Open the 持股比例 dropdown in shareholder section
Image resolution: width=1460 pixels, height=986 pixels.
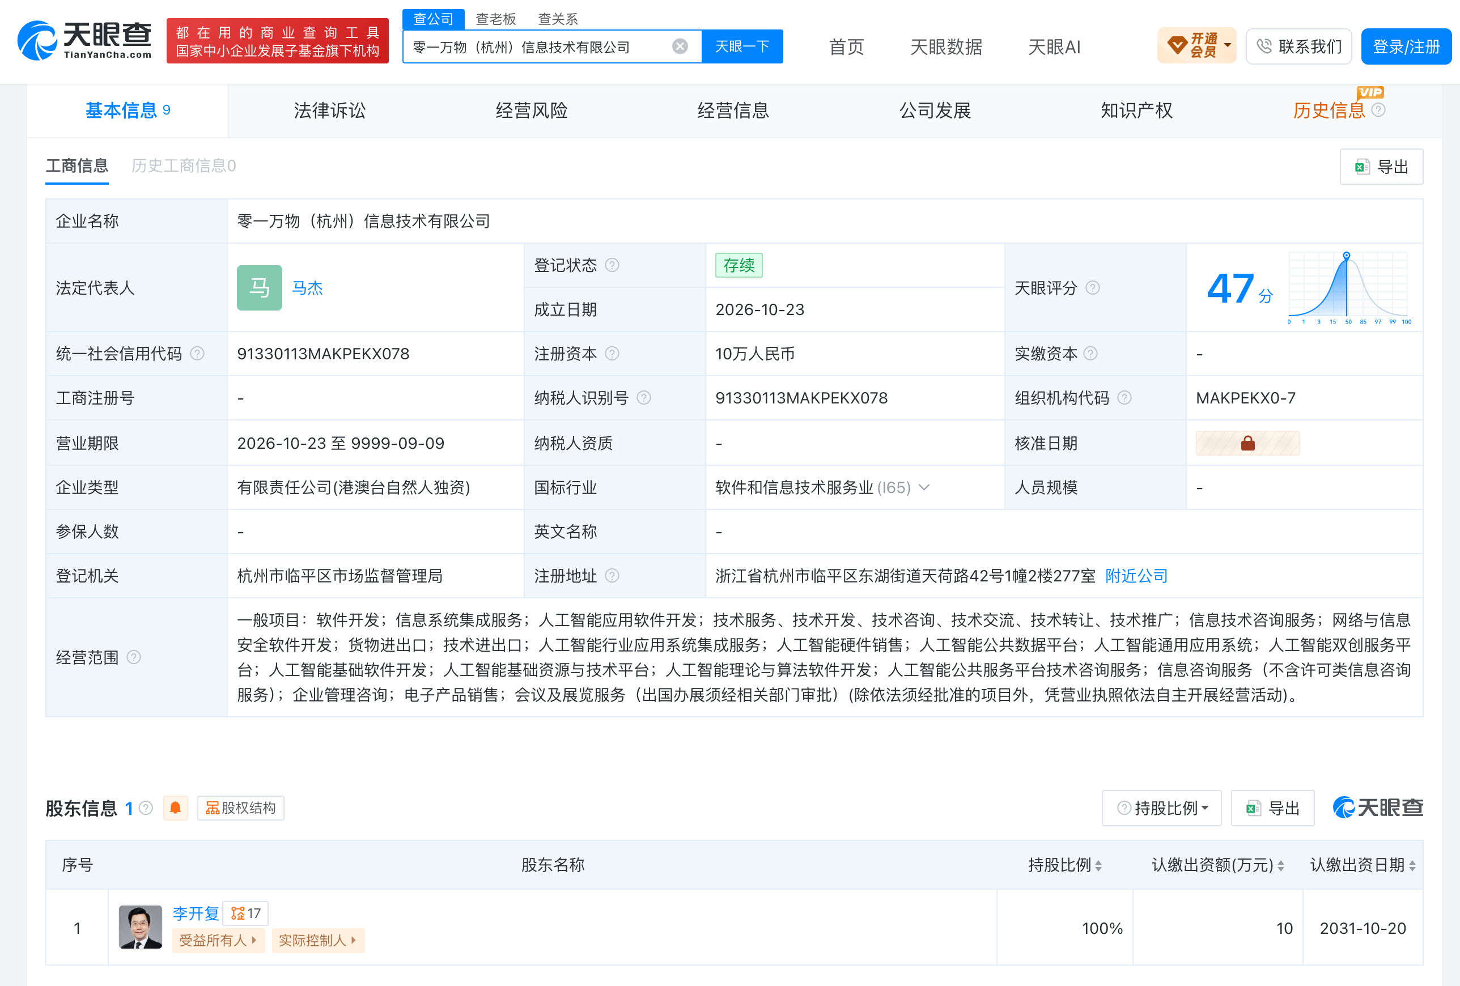tap(1161, 808)
